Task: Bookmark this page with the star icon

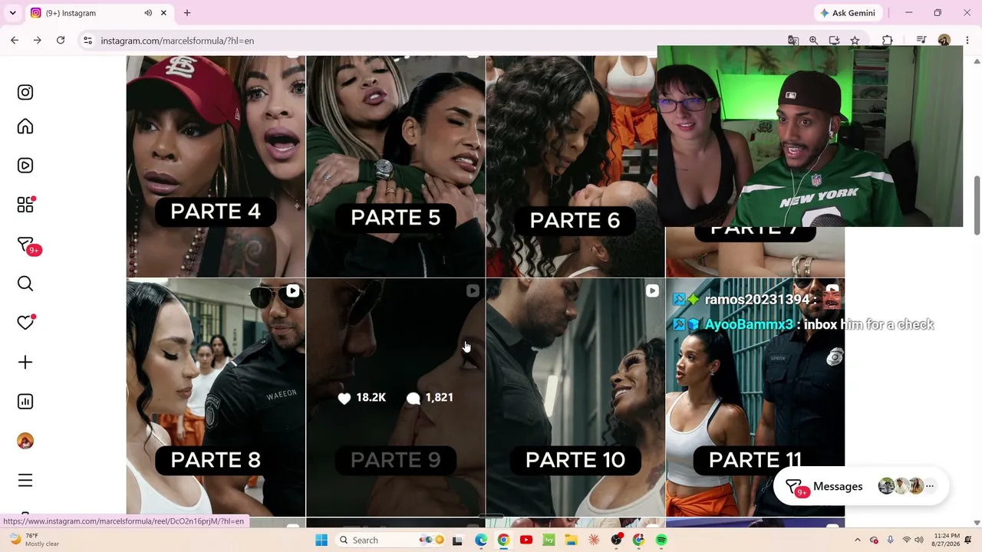Action: [x=855, y=41]
